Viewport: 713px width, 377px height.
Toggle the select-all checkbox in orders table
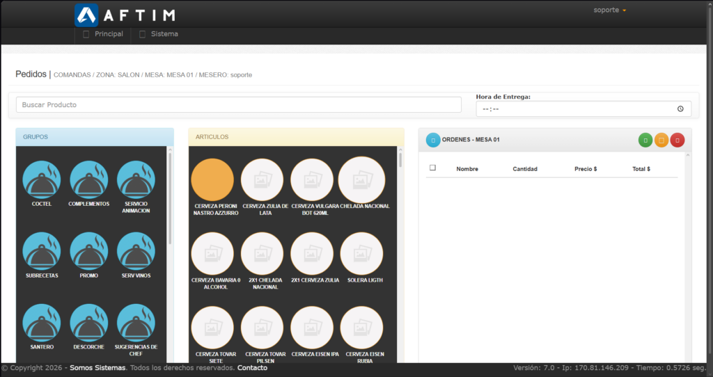(433, 168)
